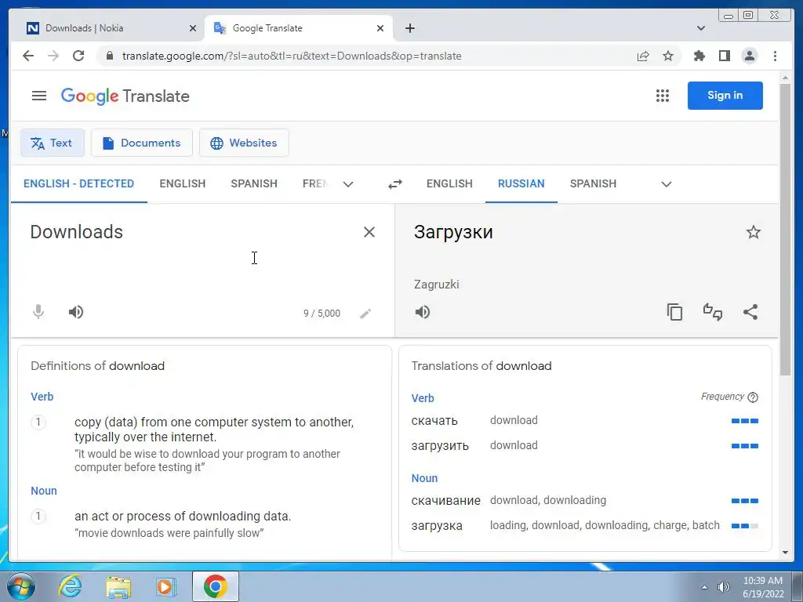Open handwriting pencil input tool

coord(365,314)
